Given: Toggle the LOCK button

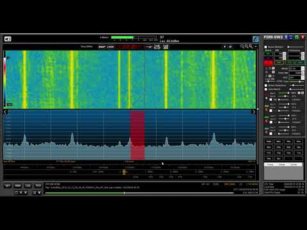Looking at the screenshot, I should click(x=111, y=47).
